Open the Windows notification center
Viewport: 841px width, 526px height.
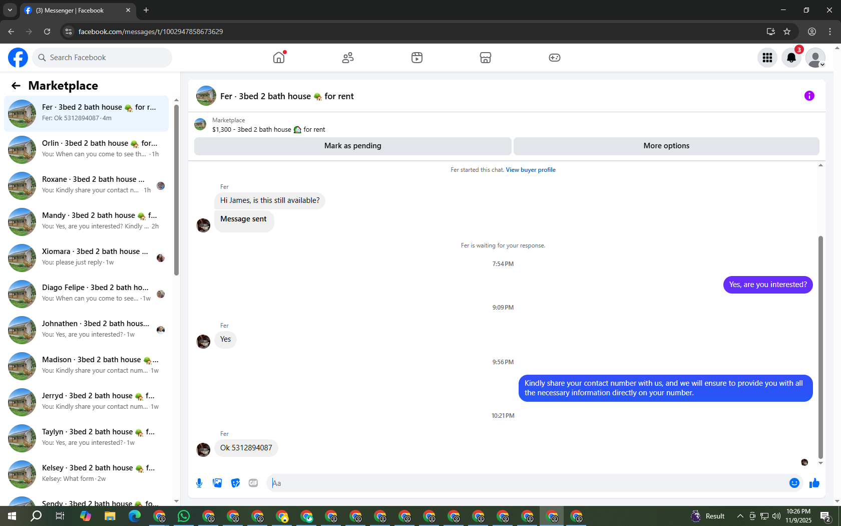point(826,516)
